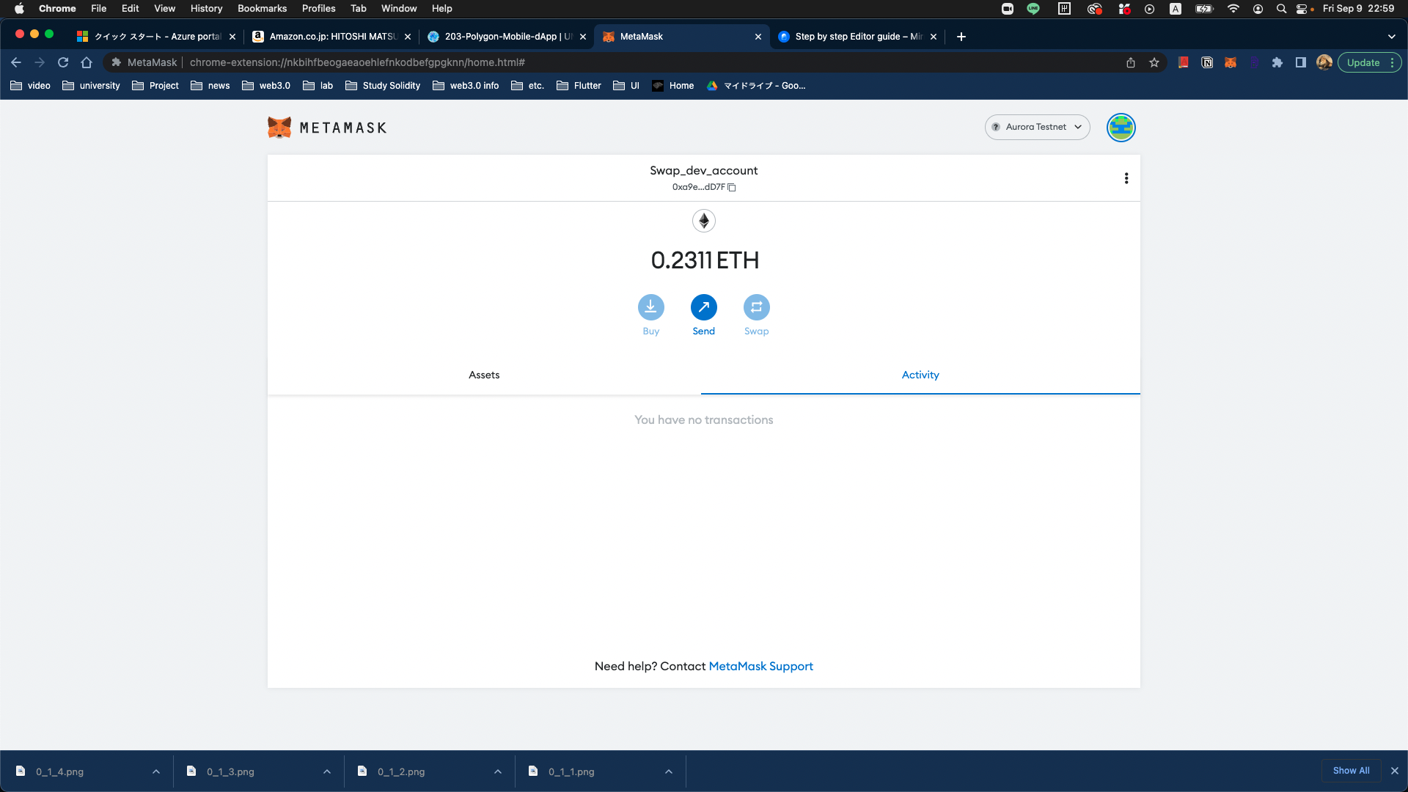Click the Buy download icon
The image size is (1408, 792).
(x=650, y=307)
